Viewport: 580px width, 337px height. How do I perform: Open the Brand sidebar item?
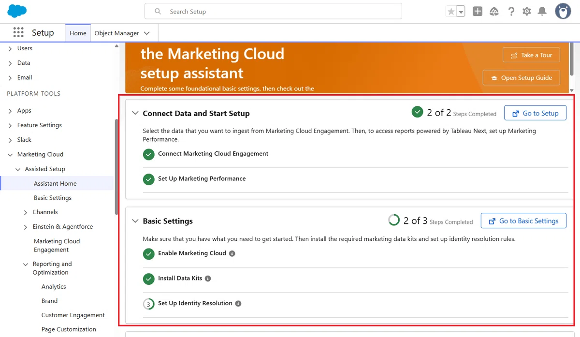tap(49, 301)
